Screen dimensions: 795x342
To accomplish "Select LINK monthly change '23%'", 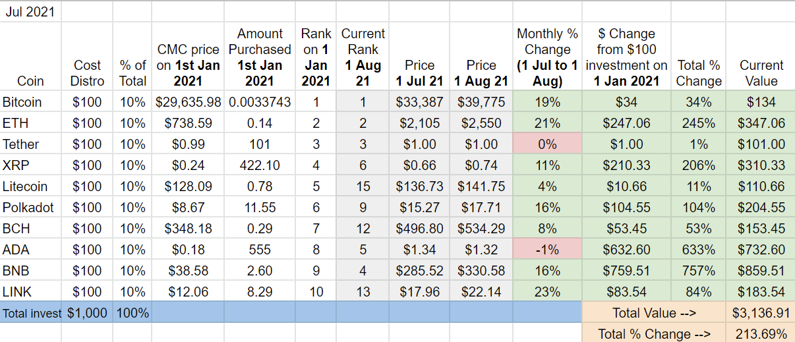I will point(547,292).
